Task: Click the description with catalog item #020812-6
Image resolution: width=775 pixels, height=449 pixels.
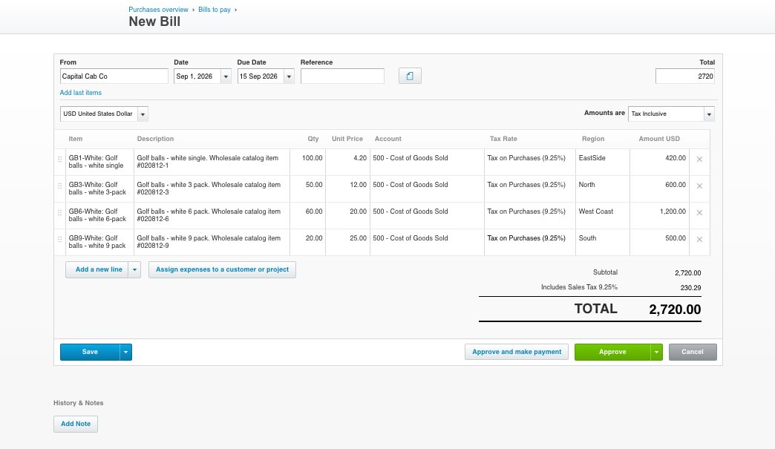Action: 212,215
